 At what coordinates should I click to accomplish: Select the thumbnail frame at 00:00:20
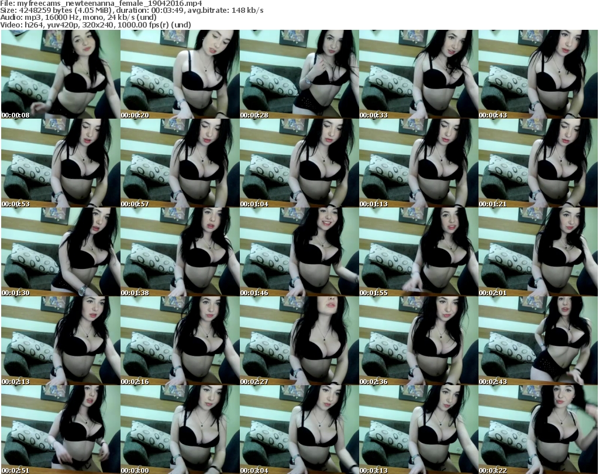(180, 74)
